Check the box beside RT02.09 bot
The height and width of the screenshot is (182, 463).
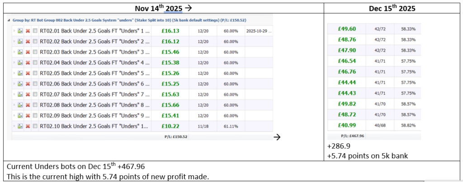[35, 116]
